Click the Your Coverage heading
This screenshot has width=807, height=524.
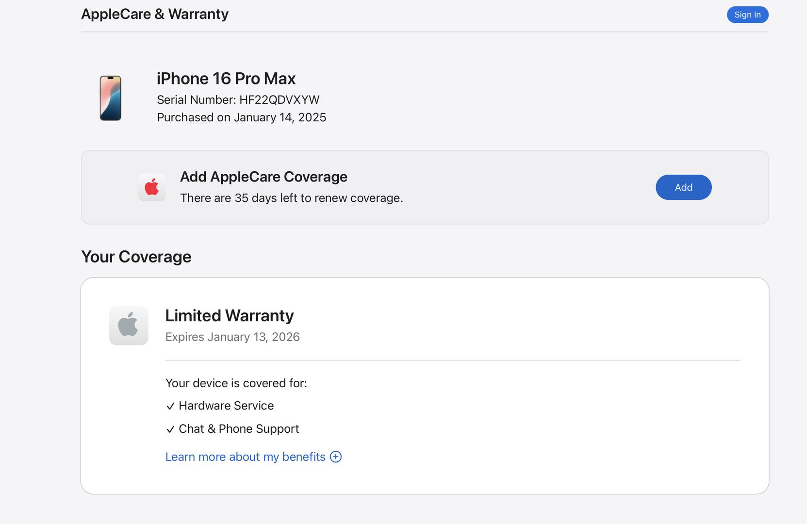136,257
